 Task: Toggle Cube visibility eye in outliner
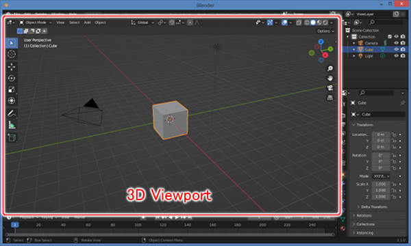pyautogui.click(x=397, y=49)
